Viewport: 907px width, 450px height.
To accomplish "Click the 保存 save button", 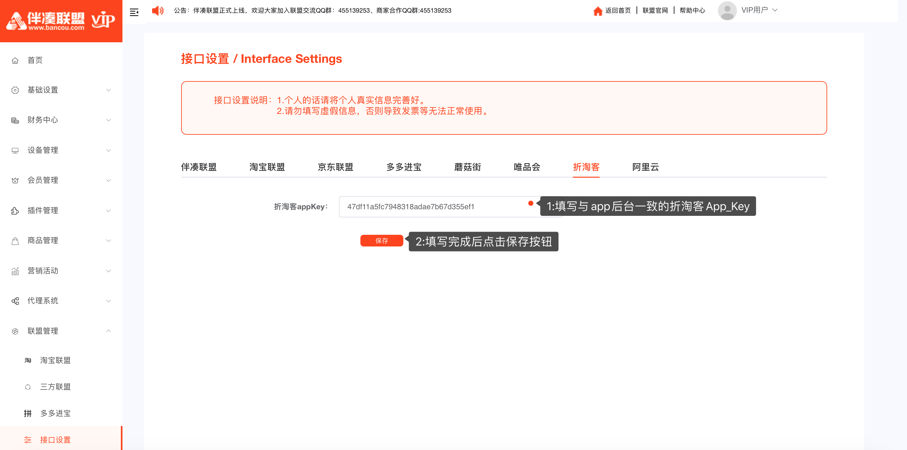I will [x=382, y=241].
